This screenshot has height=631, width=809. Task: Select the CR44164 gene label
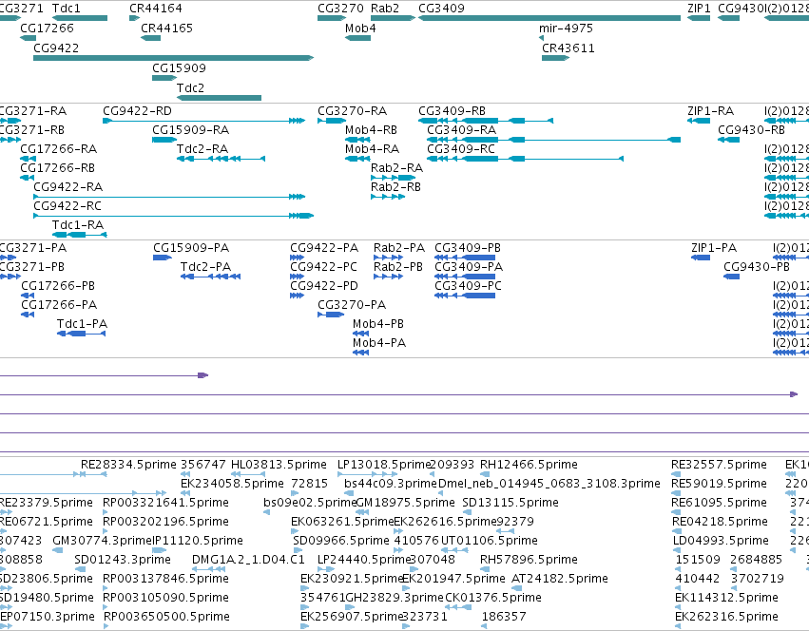(156, 9)
